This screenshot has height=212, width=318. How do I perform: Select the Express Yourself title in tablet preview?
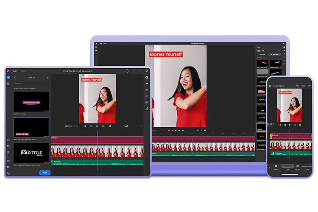(x=91, y=80)
